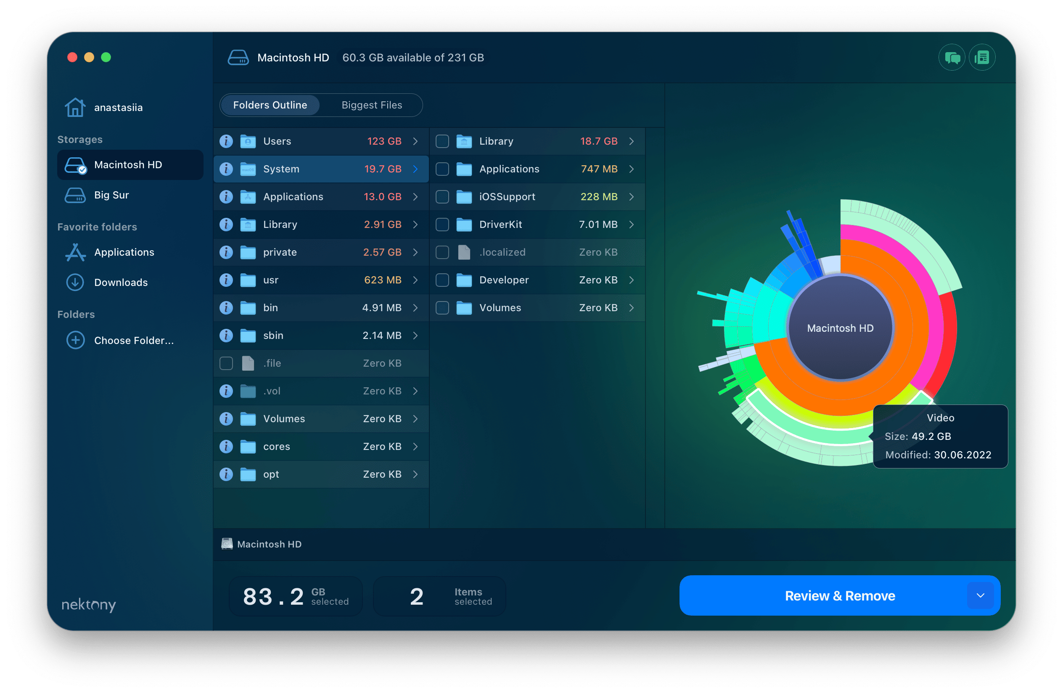Show info for opt folder
1063x693 pixels.
[x=226, y=474]
